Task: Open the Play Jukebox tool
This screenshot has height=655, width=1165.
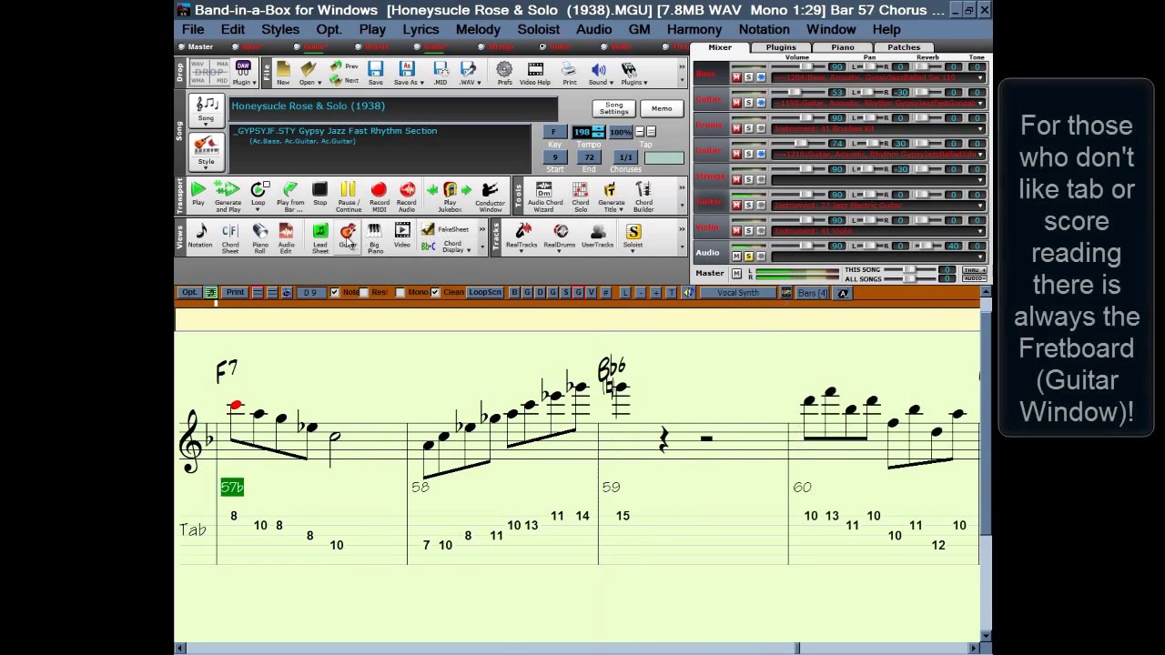Action: pyautogui.click(x=450, y=196)
